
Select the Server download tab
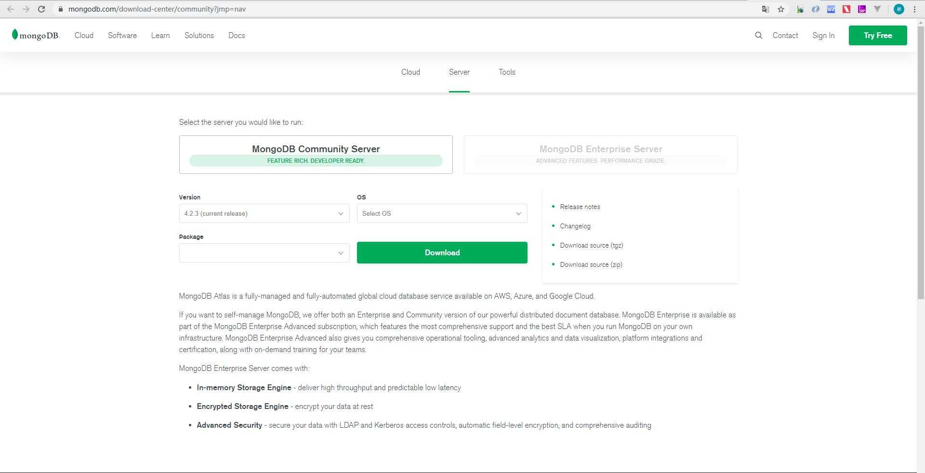[459, 72]
